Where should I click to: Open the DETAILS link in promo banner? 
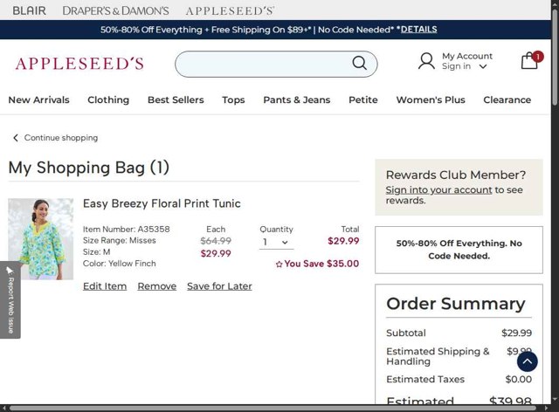(418, 29)
